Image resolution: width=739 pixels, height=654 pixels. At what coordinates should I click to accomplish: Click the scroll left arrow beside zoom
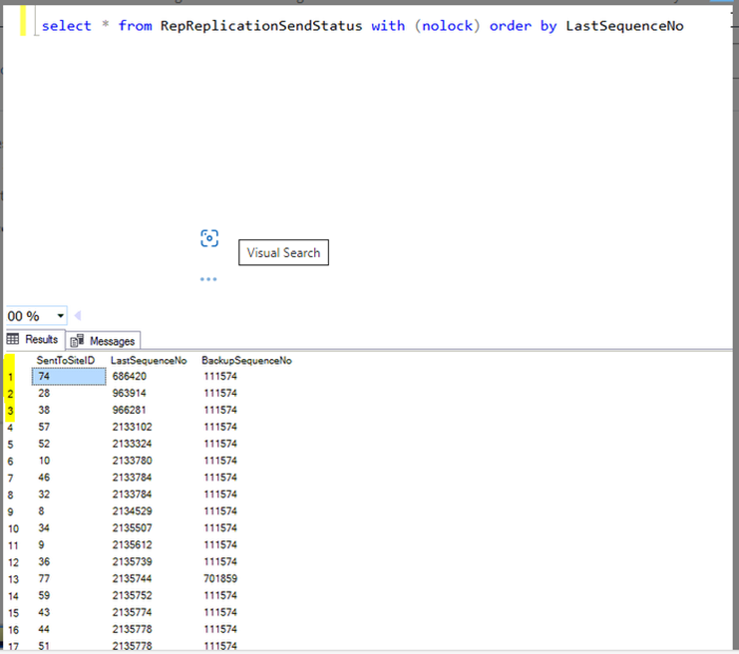click(x=78, y=315)
